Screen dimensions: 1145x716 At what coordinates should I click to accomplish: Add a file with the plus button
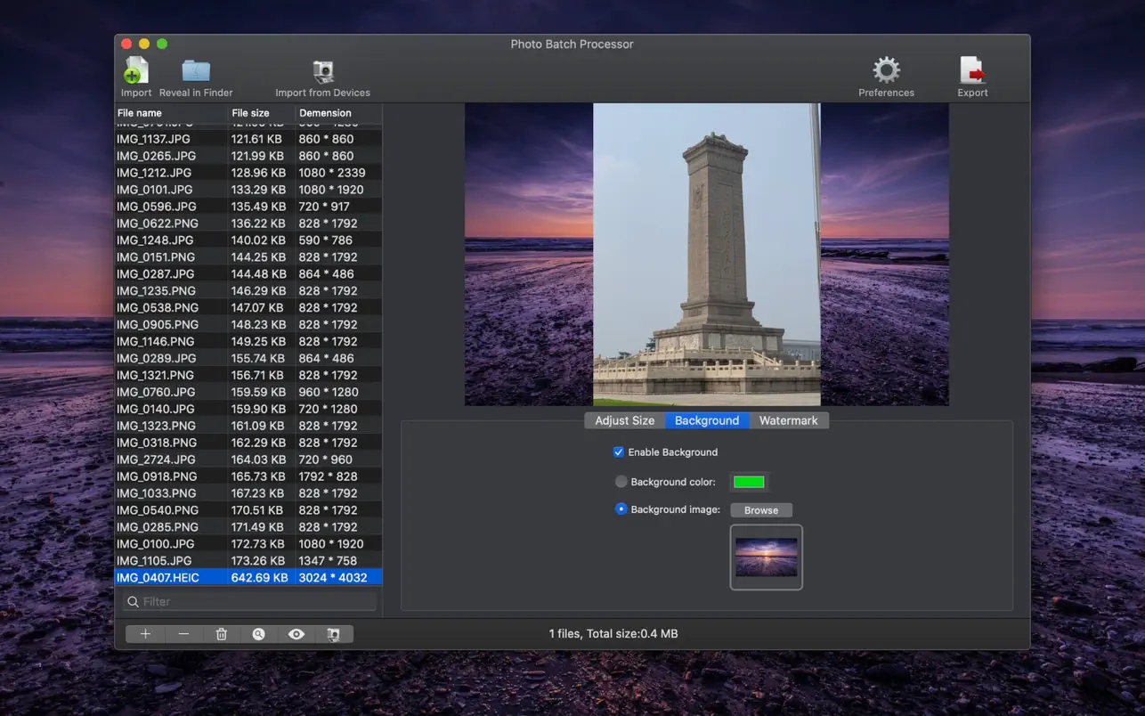pos(145,634)
